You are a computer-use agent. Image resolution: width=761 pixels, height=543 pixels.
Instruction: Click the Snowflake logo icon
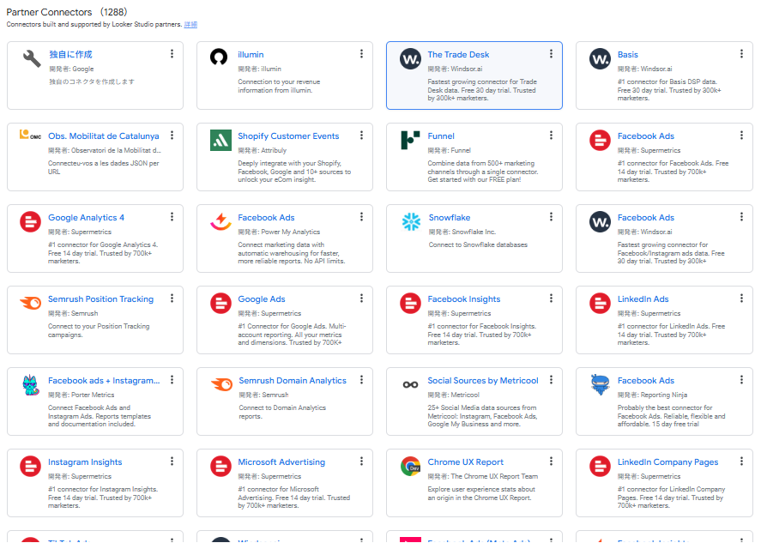coord(411,222)
